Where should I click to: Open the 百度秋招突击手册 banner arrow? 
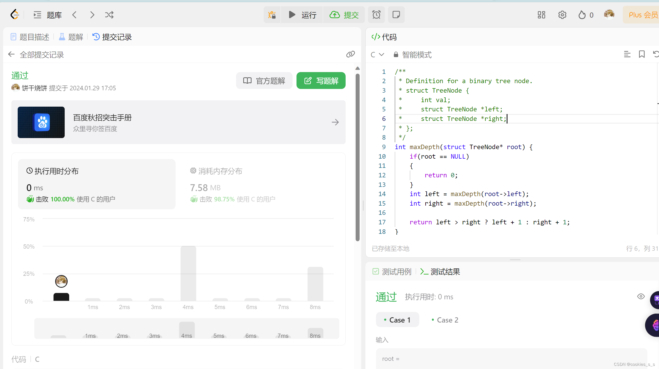point(335,122)
